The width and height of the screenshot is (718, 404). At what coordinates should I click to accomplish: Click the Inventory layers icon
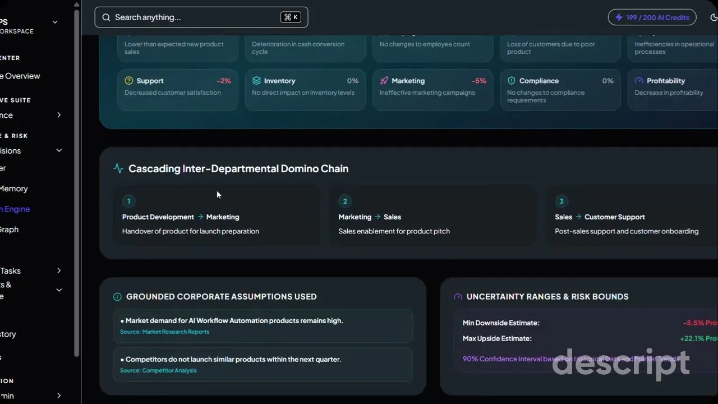[x=256, y=81]
